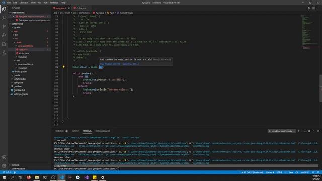Collapse the Open Editors section

(17, 13)
